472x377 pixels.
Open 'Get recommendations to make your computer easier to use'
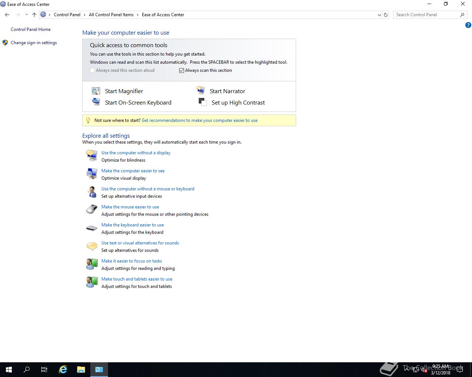(x=199, y=120)
